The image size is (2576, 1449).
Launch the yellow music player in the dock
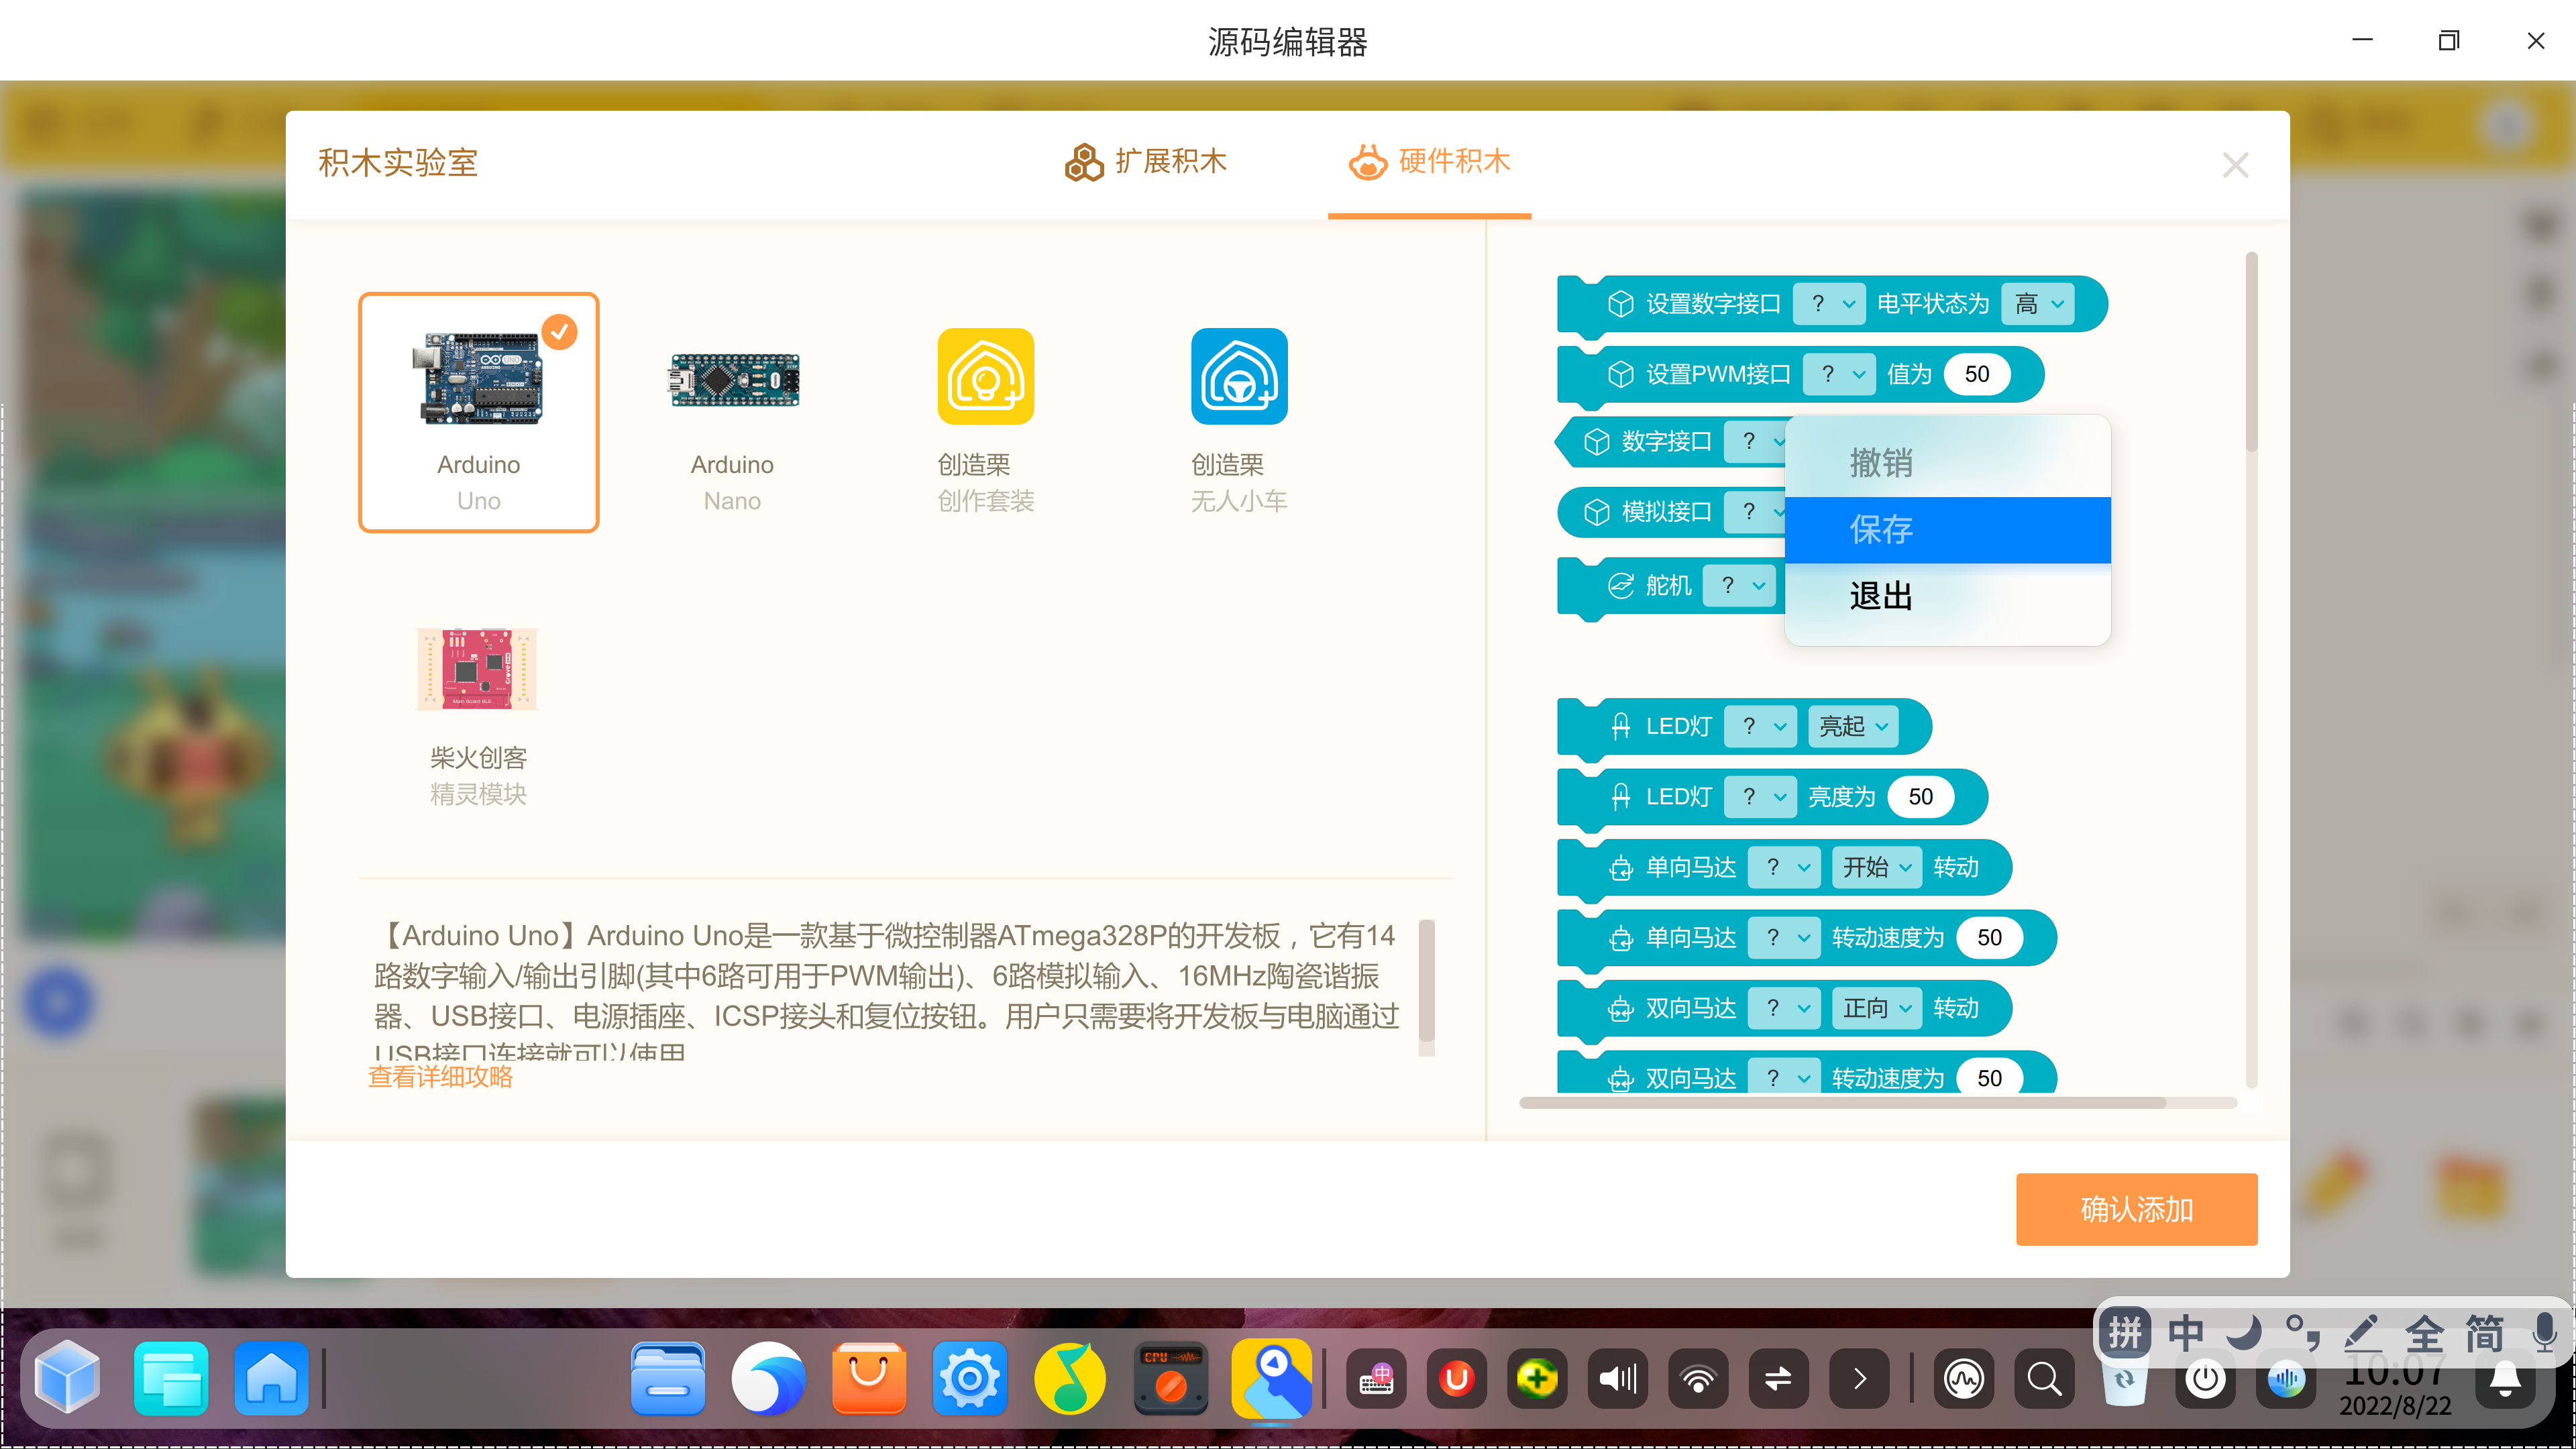[x=1070, y=1378]
